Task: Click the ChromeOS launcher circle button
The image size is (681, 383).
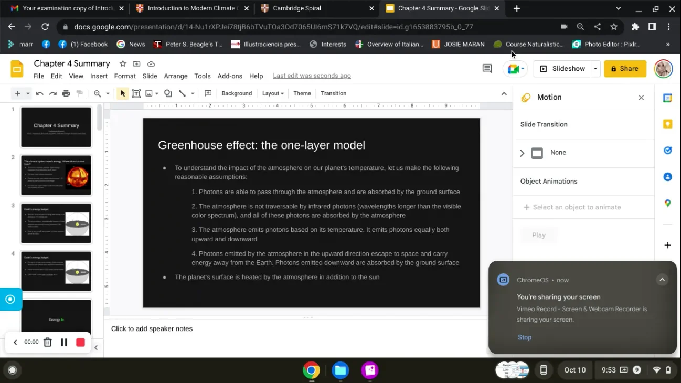Action: [13, 370]
